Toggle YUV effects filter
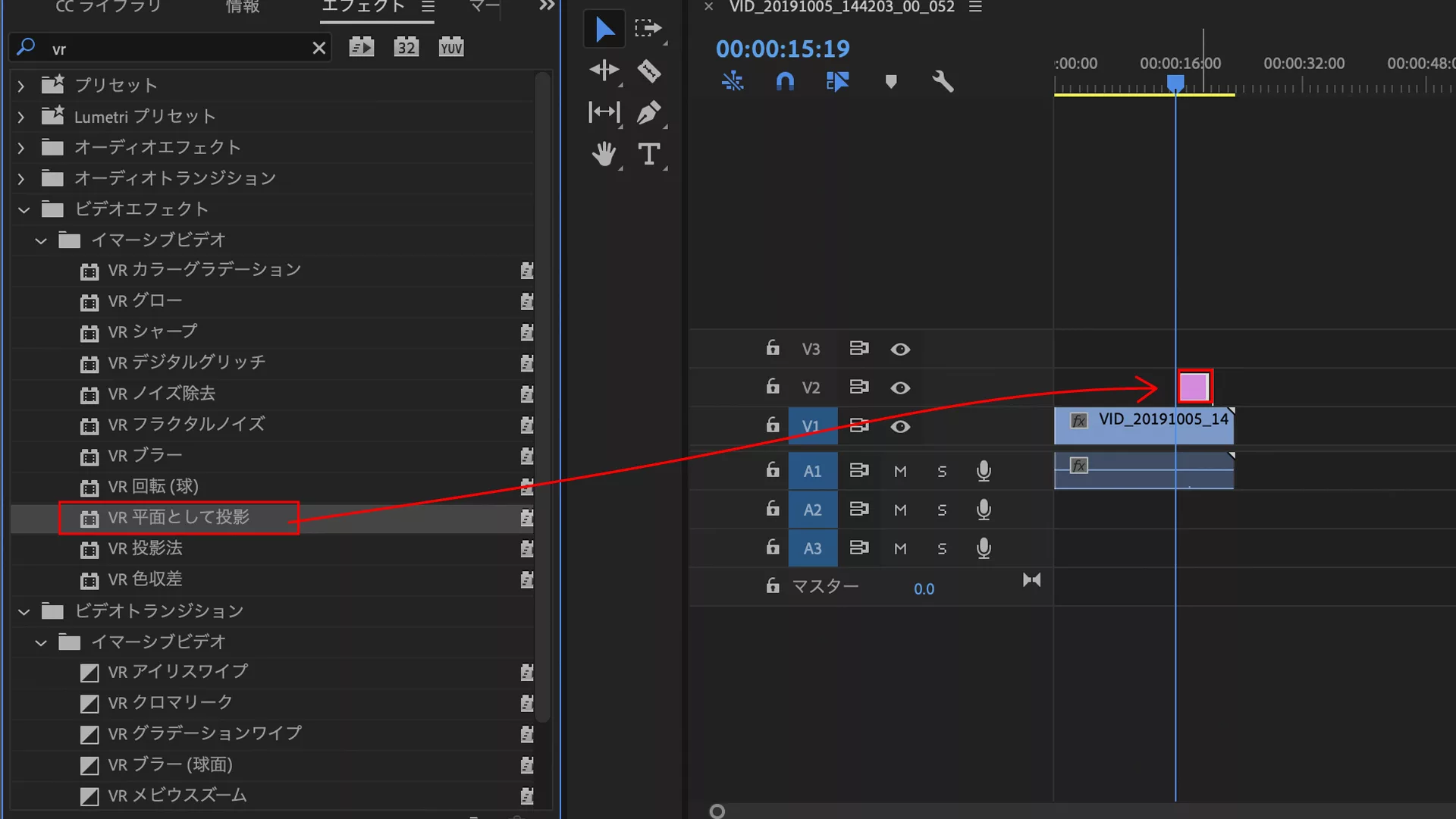Image resolution: width=1456 pixels, height=819 pixels. pos(451,48)
